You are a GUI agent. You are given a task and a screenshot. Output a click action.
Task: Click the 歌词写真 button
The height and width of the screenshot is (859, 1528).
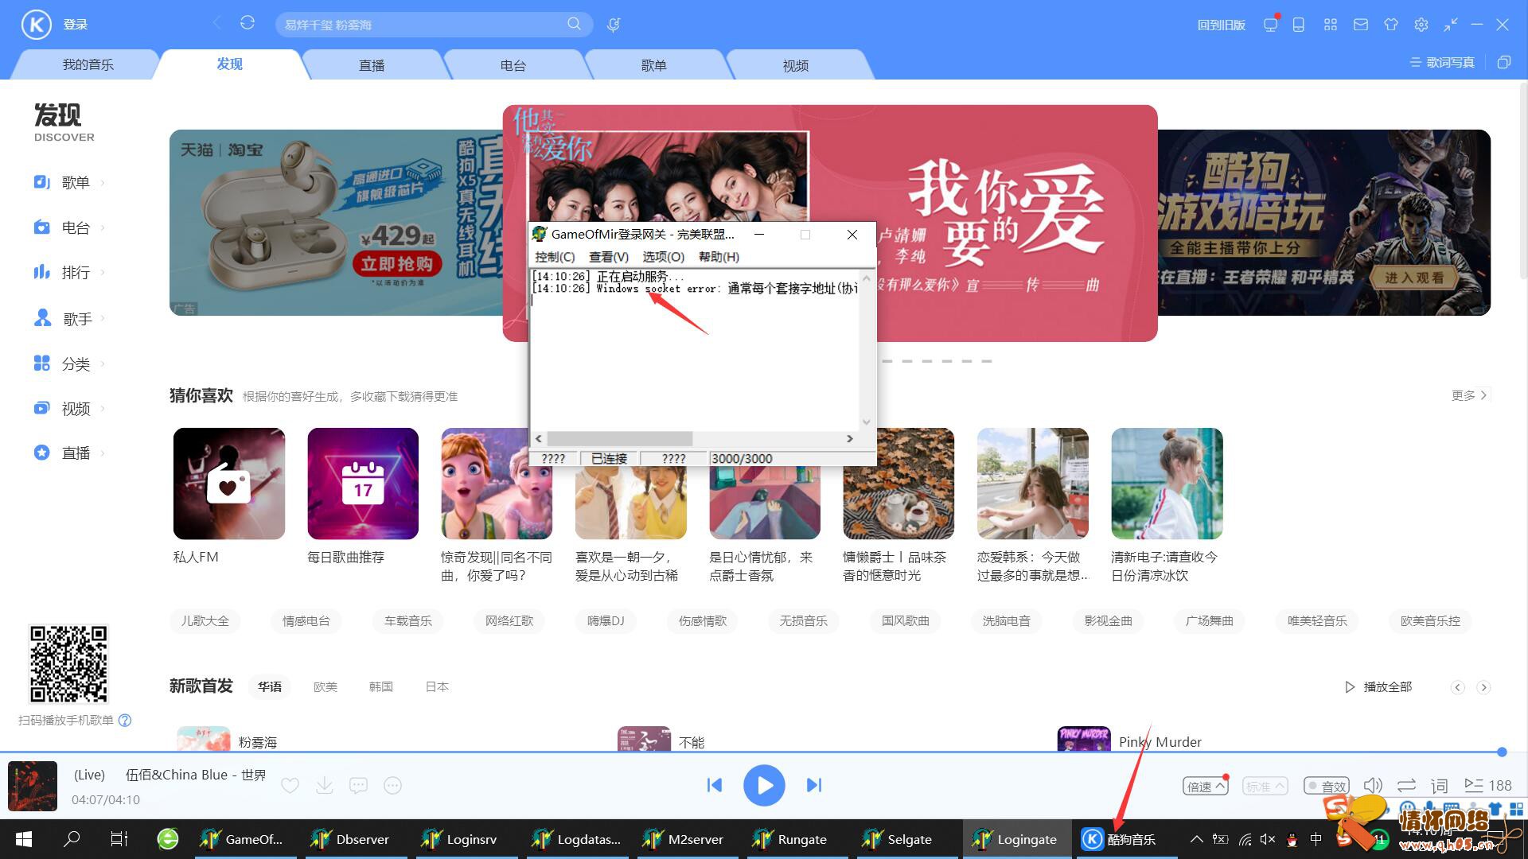coord(1442,62)
